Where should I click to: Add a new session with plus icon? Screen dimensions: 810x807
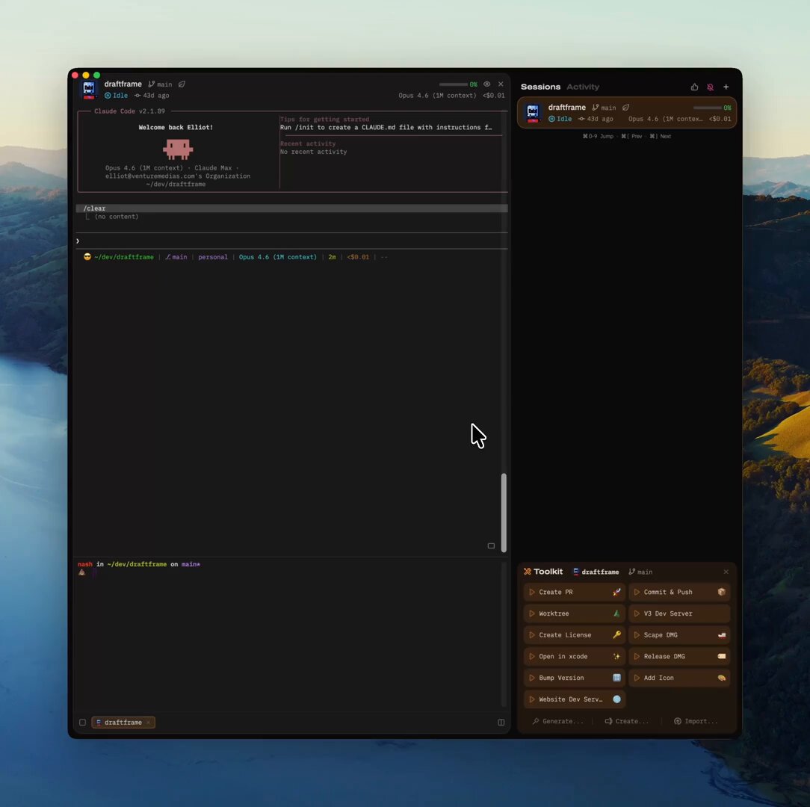tap(726, 87)
